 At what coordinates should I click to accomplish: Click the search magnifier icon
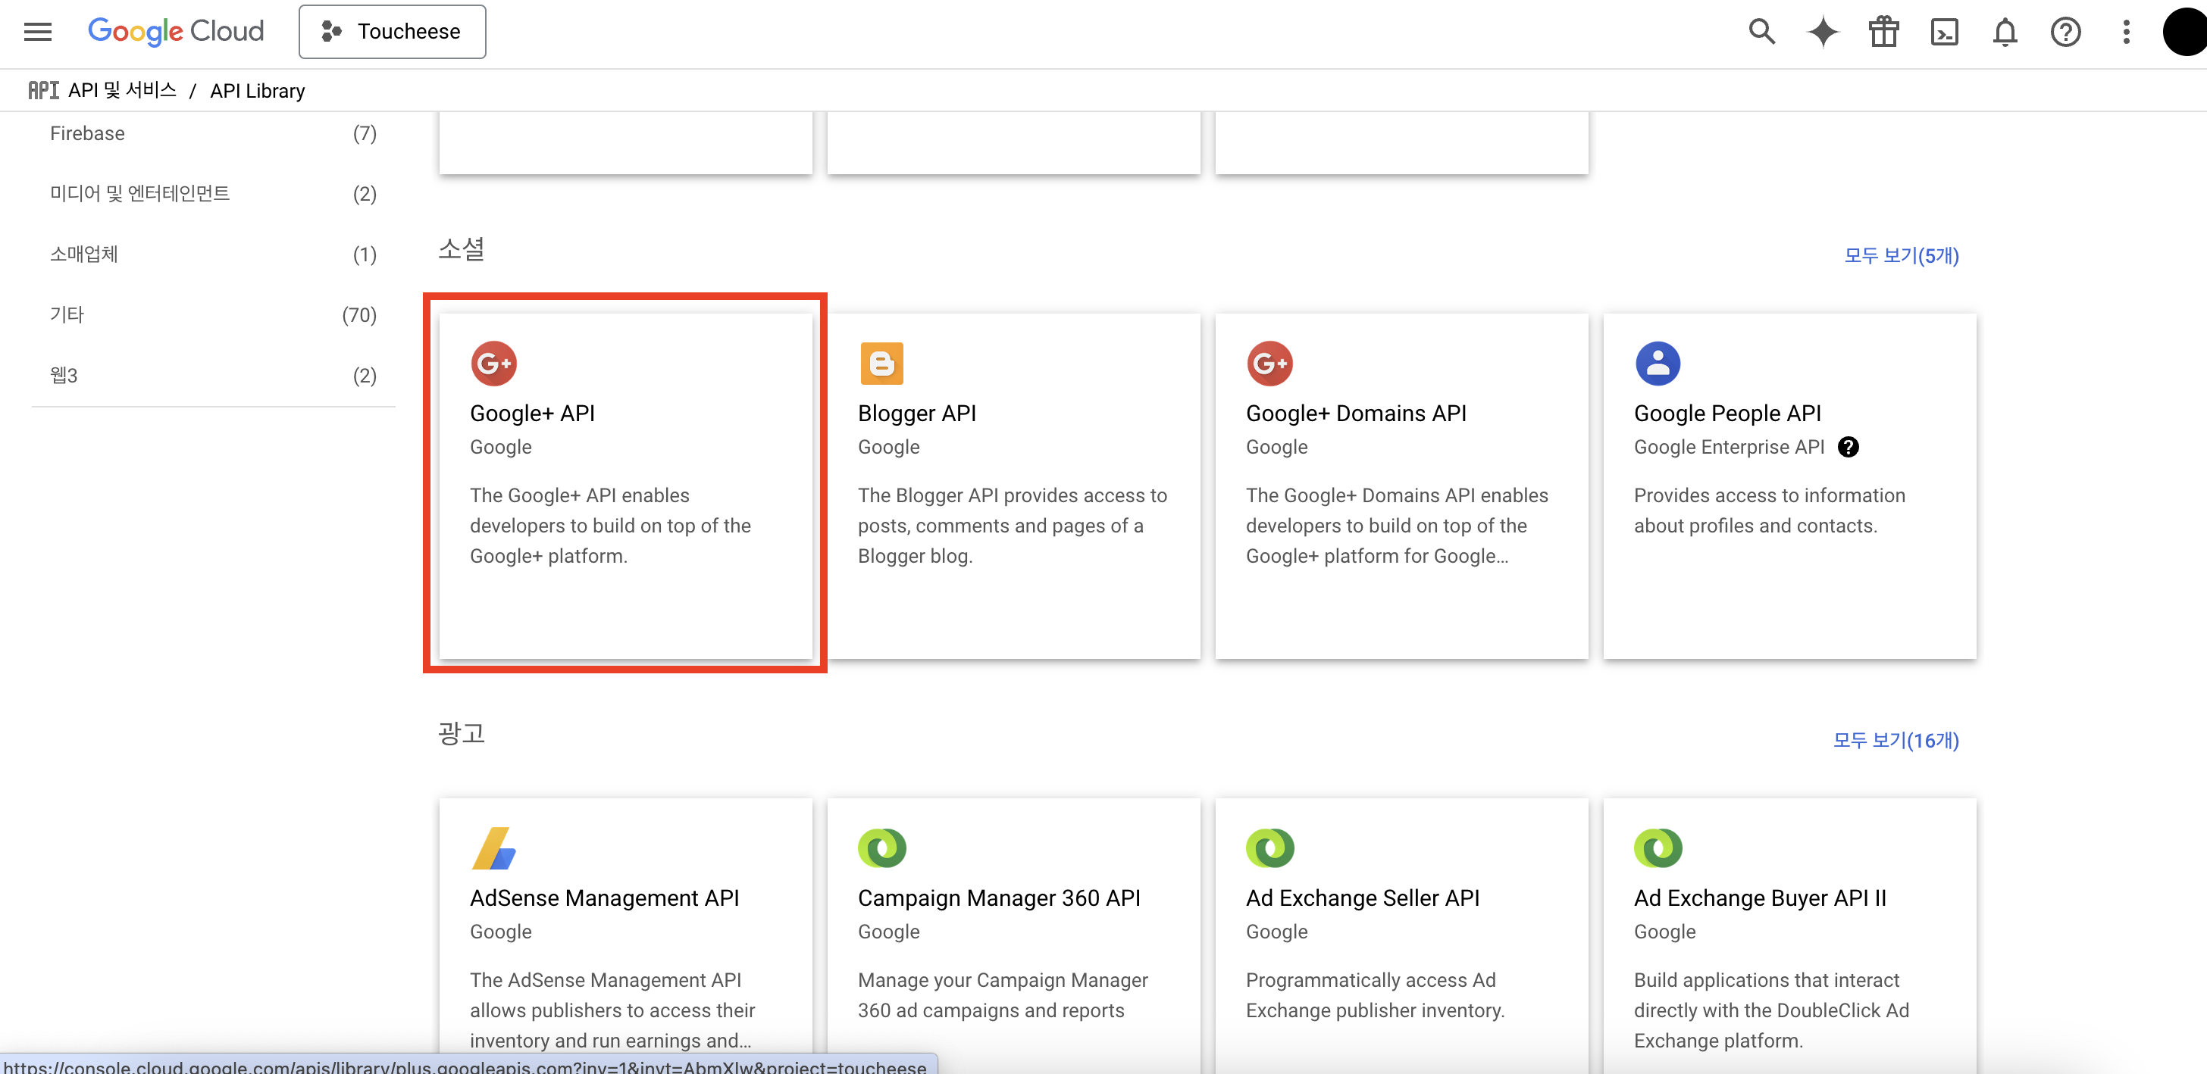pos(1761,32)
